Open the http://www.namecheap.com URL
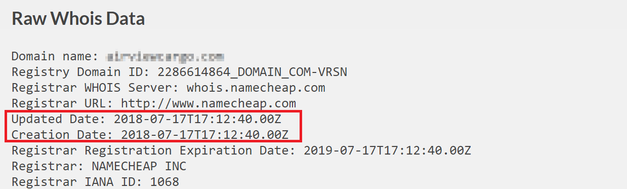The width and height of the screenshot is (627, 189). [208, 103]
